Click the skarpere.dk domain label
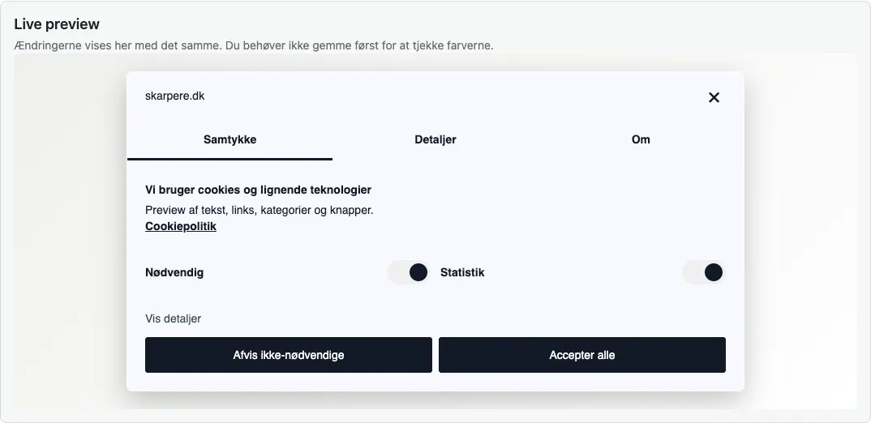The image size is (871, 423). (174, 96)
